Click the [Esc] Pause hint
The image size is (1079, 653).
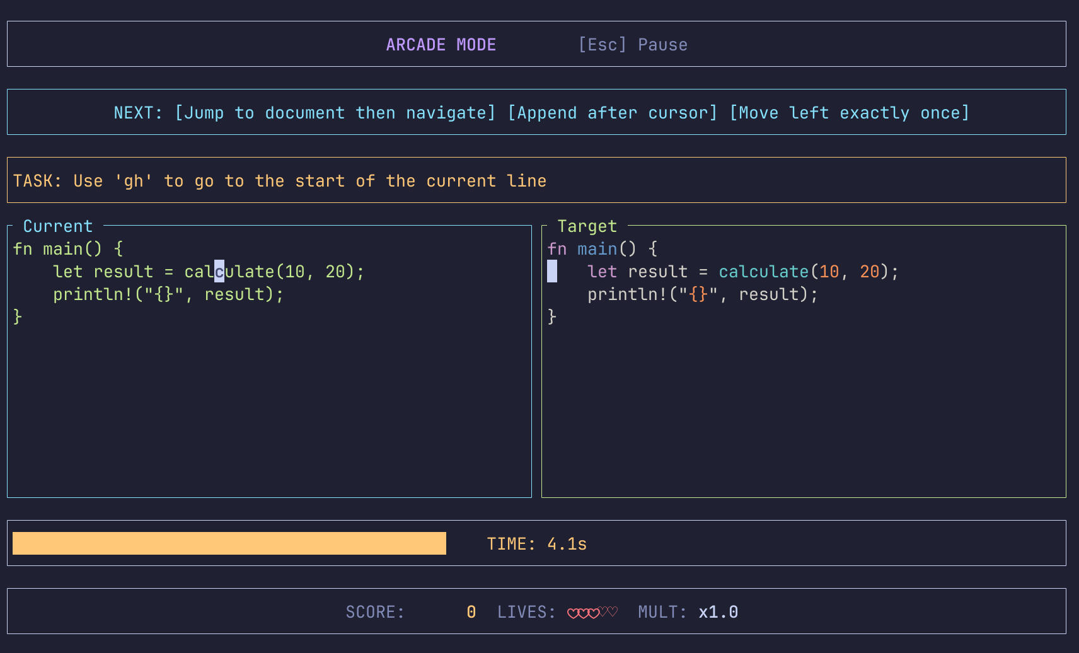[633, 45]
